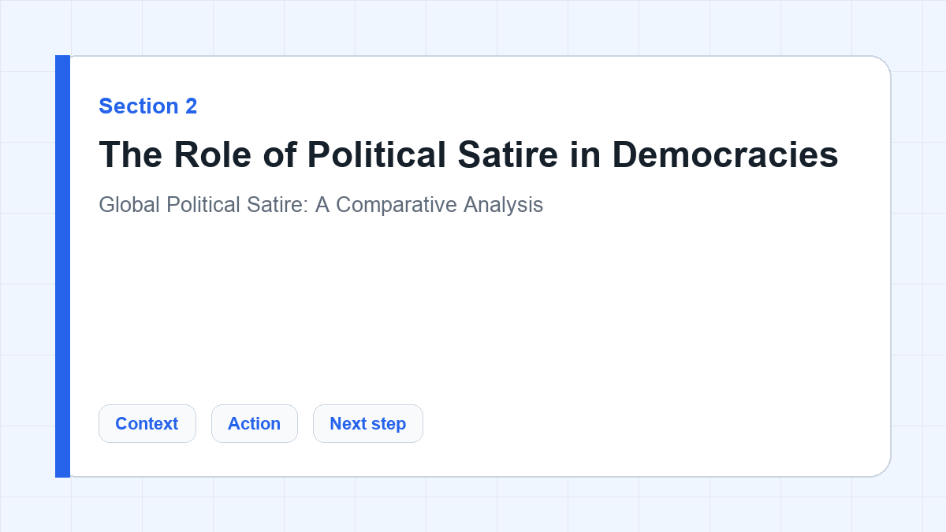Click the Next step pill button
Image resolution: width=946 pixels, height=532 pixels.
click(368, 423)
